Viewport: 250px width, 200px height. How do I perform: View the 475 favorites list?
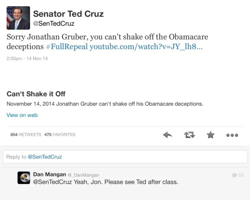pos(60,135)
